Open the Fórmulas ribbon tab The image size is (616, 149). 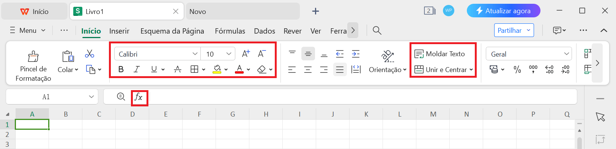(230, 31)
